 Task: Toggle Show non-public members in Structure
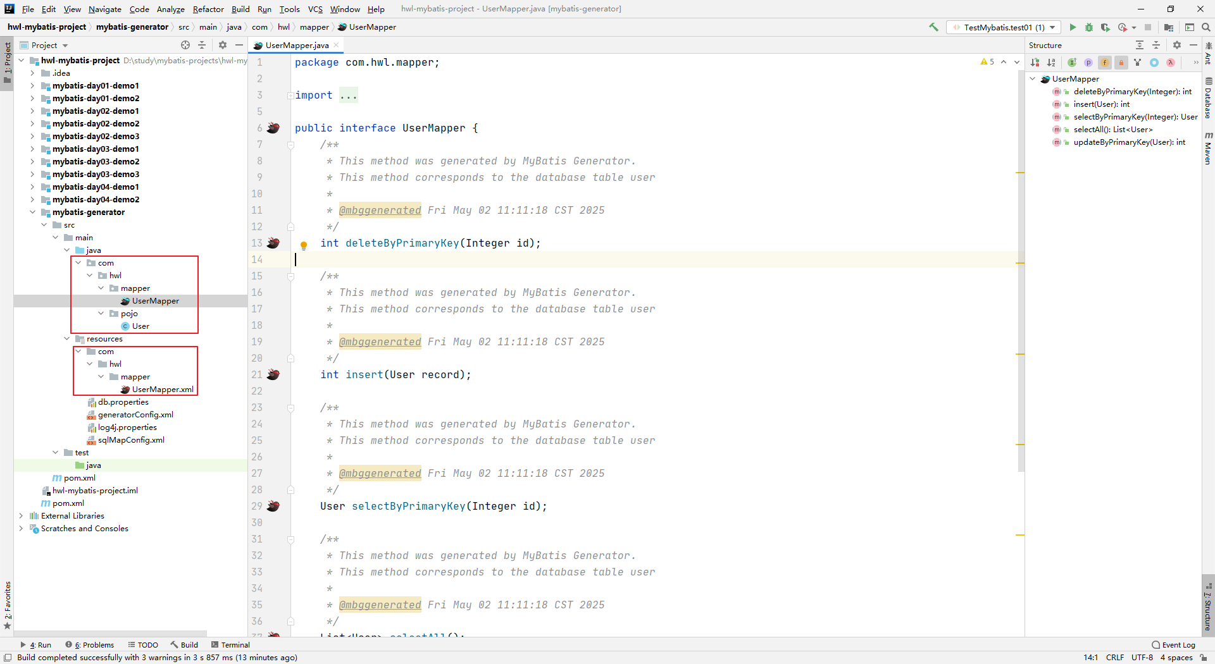coord(1121,63)
